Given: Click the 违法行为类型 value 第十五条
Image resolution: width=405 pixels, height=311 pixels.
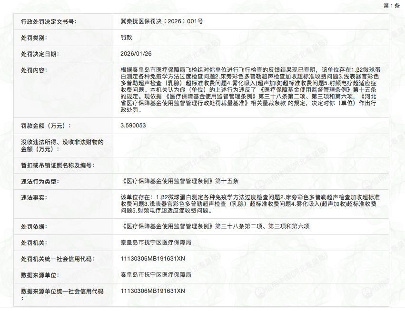Looking at the screenshot, I should pos(179,181).
